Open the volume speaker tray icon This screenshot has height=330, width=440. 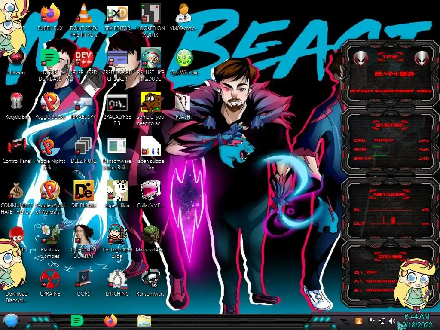coord(392,321)
